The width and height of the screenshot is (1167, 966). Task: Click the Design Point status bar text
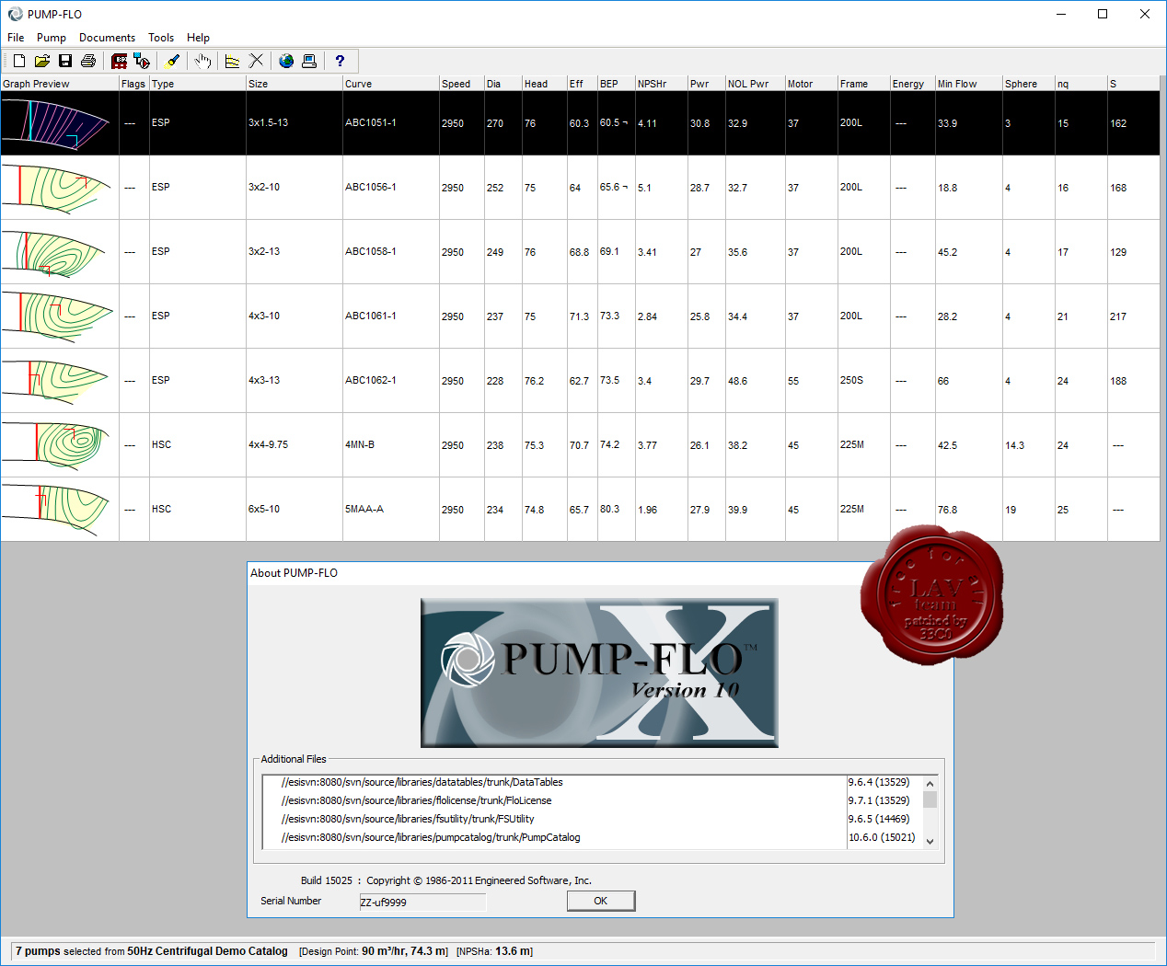click(x=374, y=951)
